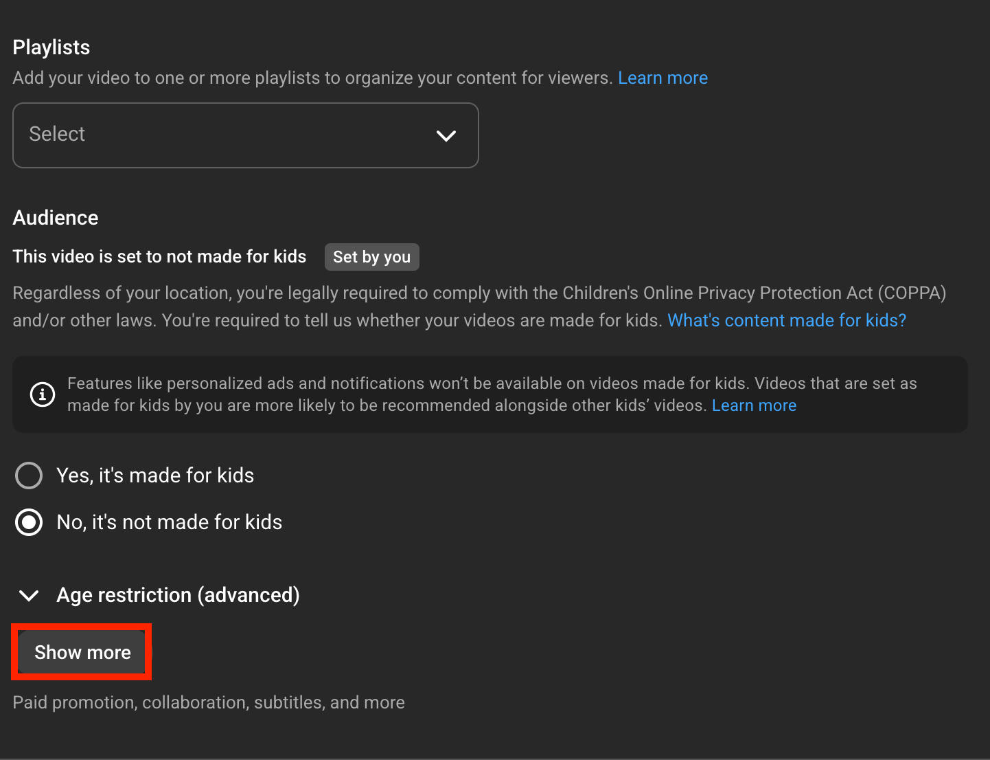Click the "Yes, it's made for kids" label text
990x760 pixels.
(155, 476)
